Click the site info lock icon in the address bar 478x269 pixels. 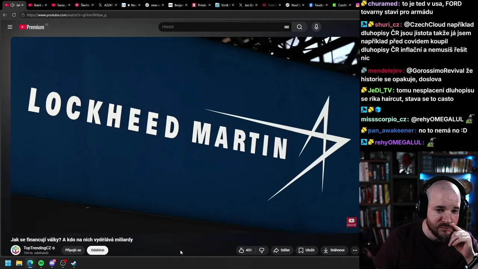(23, 15)
